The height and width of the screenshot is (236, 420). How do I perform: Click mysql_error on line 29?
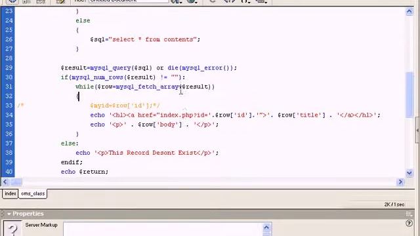(202, 68)
